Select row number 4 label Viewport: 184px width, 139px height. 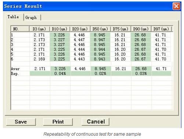12,49
